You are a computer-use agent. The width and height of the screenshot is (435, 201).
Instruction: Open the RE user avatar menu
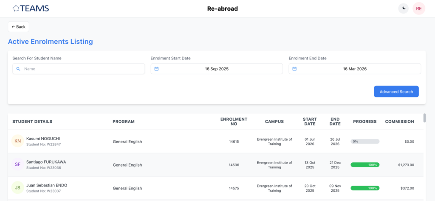pos(418,8)
